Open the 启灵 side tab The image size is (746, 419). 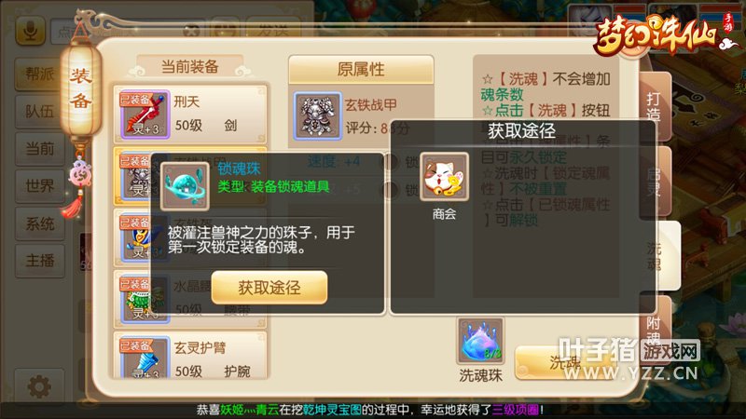[x=655, y=182]
